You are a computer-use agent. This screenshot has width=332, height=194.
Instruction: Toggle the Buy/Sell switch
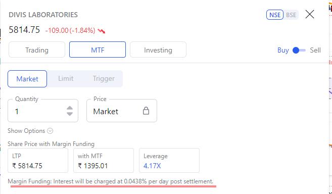299,51
